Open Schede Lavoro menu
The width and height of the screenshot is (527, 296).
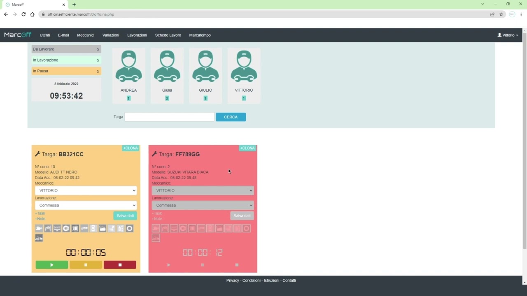coord(168,35)
